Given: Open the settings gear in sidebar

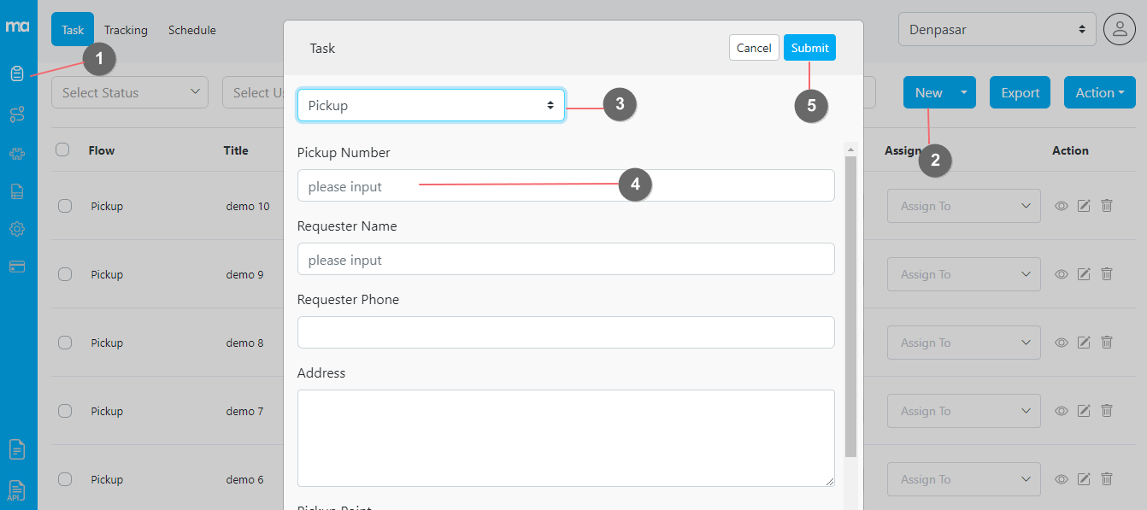Looking at the screenshot, I should tap(18, 228).
